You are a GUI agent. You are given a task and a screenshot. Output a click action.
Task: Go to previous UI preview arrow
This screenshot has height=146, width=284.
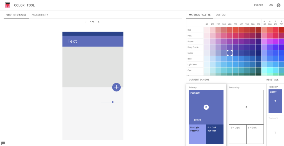tap(86, 22)
